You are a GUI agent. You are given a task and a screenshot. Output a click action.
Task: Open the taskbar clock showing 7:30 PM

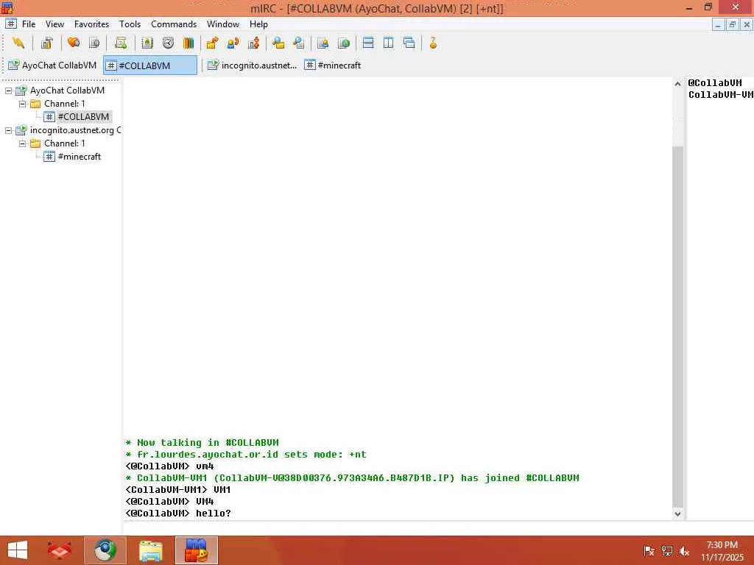click(x=722, y=551)
